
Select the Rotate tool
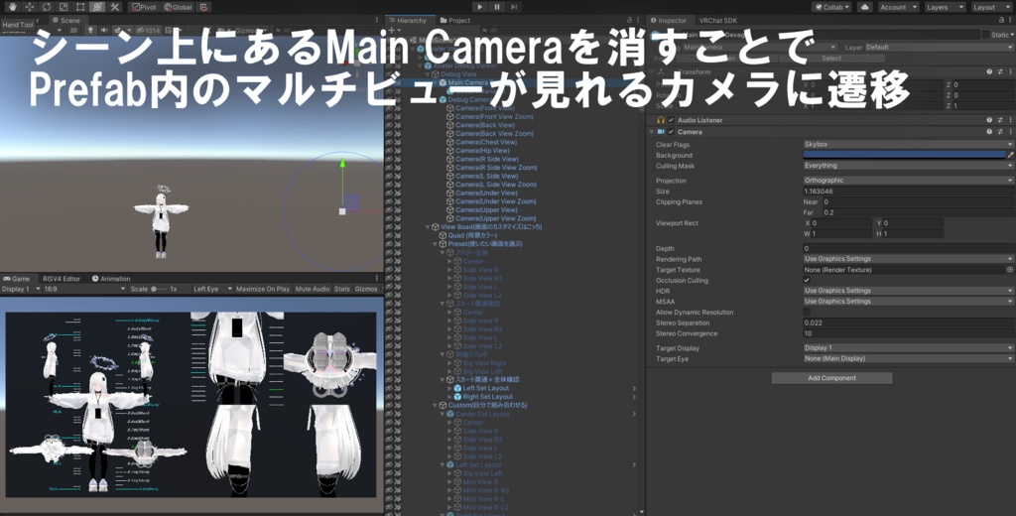pos(47,7)
